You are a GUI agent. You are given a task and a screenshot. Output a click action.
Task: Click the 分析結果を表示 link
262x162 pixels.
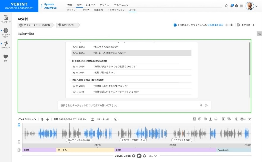[x=215, y=25]
